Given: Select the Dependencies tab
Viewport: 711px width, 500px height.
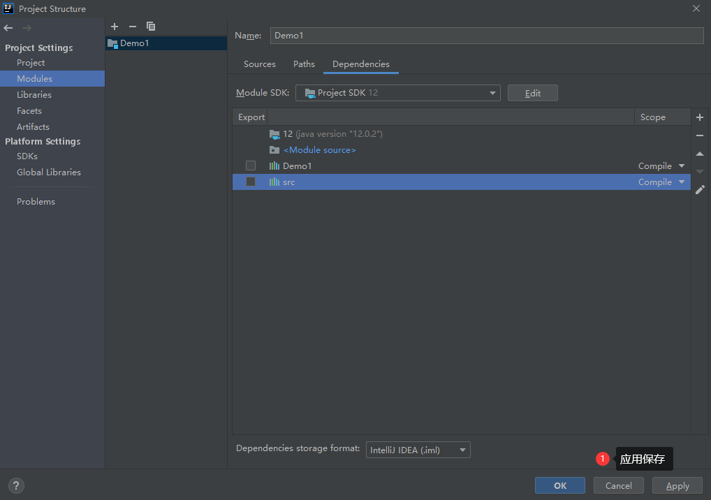Looking at the screenshot, I should (361, 64).
